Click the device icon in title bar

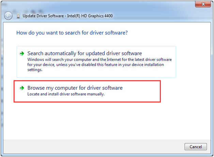pos(18,16)
